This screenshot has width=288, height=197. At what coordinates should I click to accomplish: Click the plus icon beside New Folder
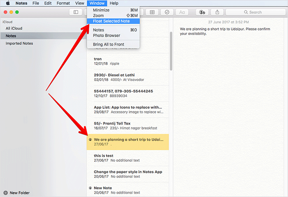[x=6, y=193]
